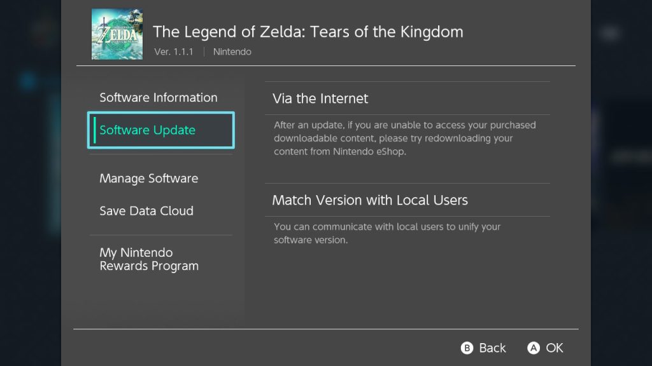This screenshot has height=366, width=652.
Task: Click the Nintendo eShop mention in the description
Action: click(x=369, y=152)
